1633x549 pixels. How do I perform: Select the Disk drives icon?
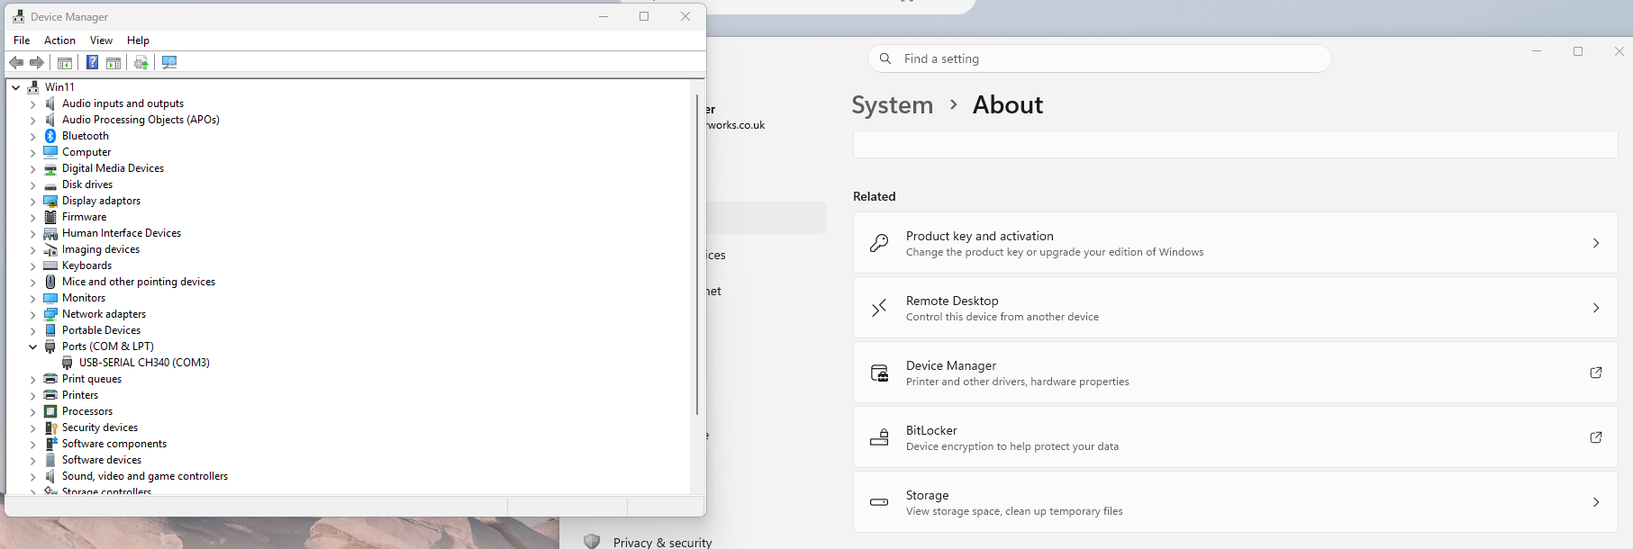point(50,184)
